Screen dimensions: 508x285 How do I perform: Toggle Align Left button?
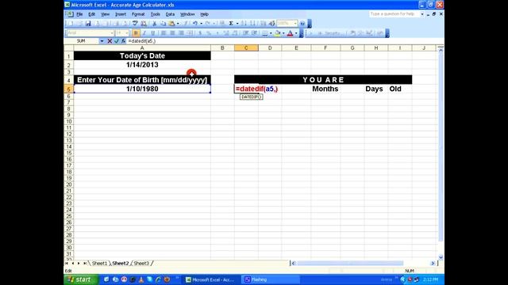pyautogui.click(x=164, y=33)
